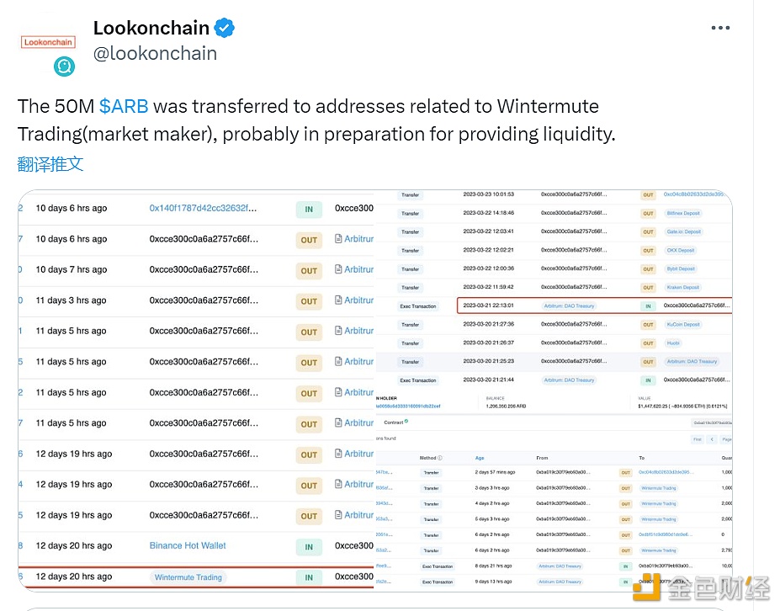Open the Contract tab

pyautogui.click(x=393, y=422)
